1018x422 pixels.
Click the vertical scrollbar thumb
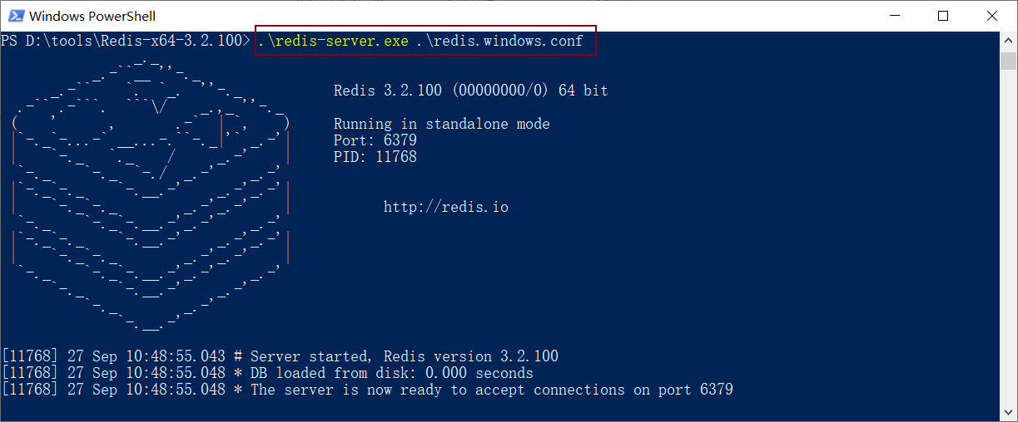pyautogui.click(x=1008, y=61)
